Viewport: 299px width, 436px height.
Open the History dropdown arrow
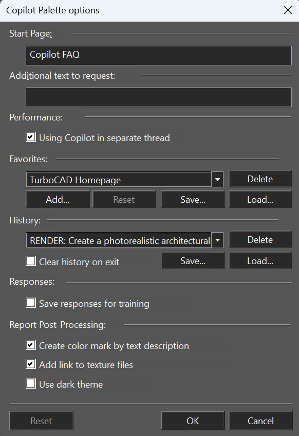click(217, 240)
